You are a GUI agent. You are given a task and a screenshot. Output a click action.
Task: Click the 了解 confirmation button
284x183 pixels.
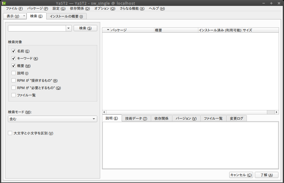(x=266, y=175)
